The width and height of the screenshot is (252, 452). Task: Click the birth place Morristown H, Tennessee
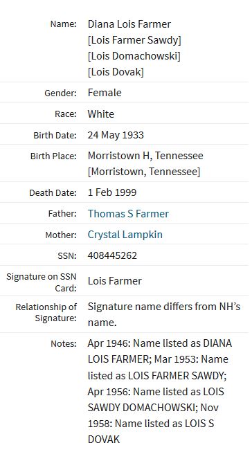click(145, 156)
